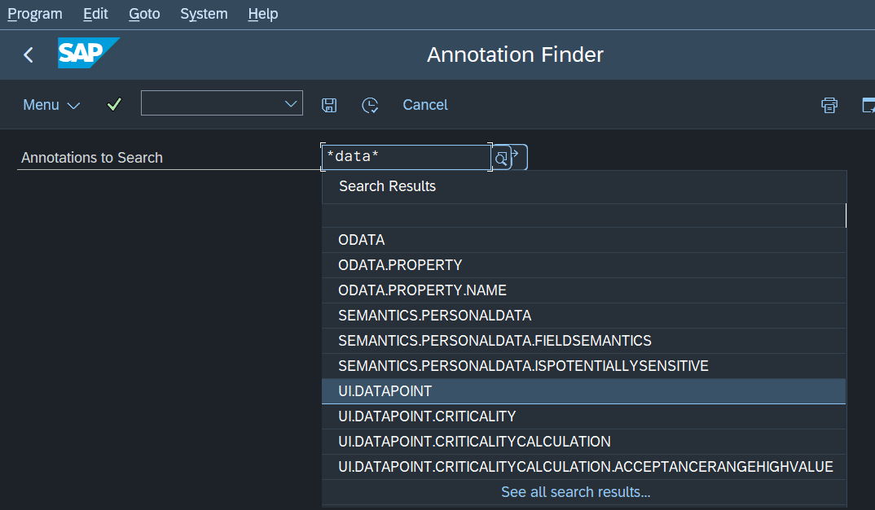The height and width of the screenshot is (510, 875).
Task: Click the Cancel action in the toolbar
Action: coord(424,104)
